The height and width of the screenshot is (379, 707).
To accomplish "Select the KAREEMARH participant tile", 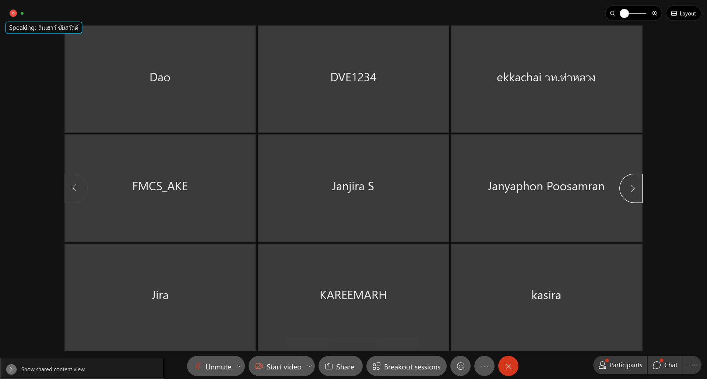I will 353,297.
